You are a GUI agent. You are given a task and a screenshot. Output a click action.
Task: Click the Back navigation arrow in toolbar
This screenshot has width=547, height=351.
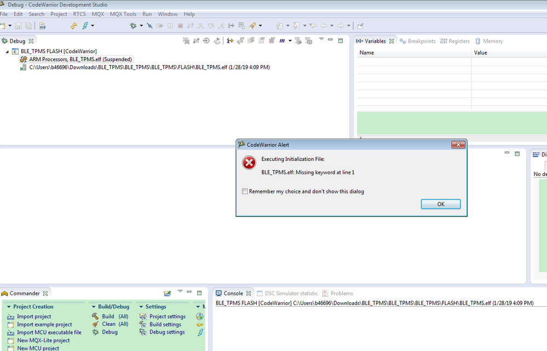click(x=324, y=26)
